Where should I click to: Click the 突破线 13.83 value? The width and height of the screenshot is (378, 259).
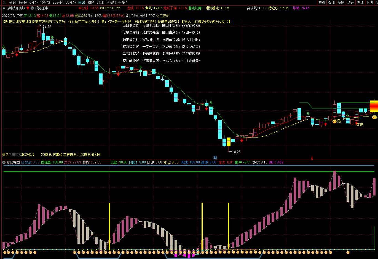coord(257,8)
